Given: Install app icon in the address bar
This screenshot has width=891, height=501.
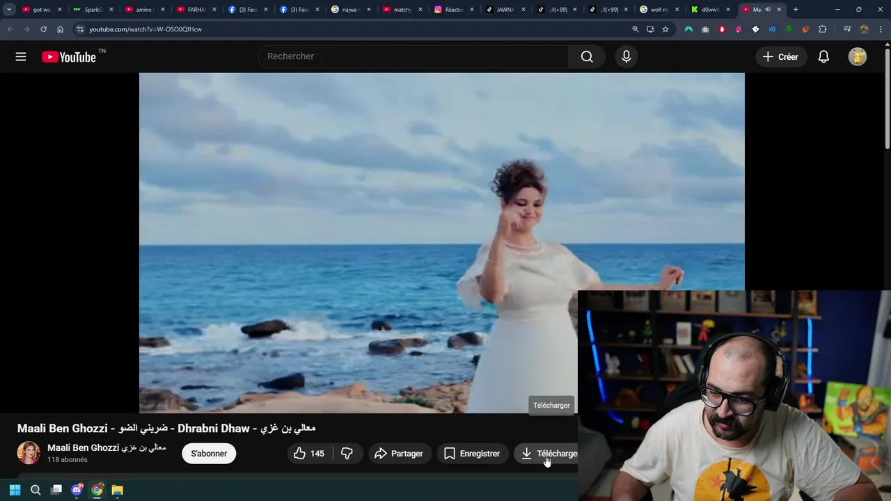Looking at the screenshot, I should coord(650,29).
